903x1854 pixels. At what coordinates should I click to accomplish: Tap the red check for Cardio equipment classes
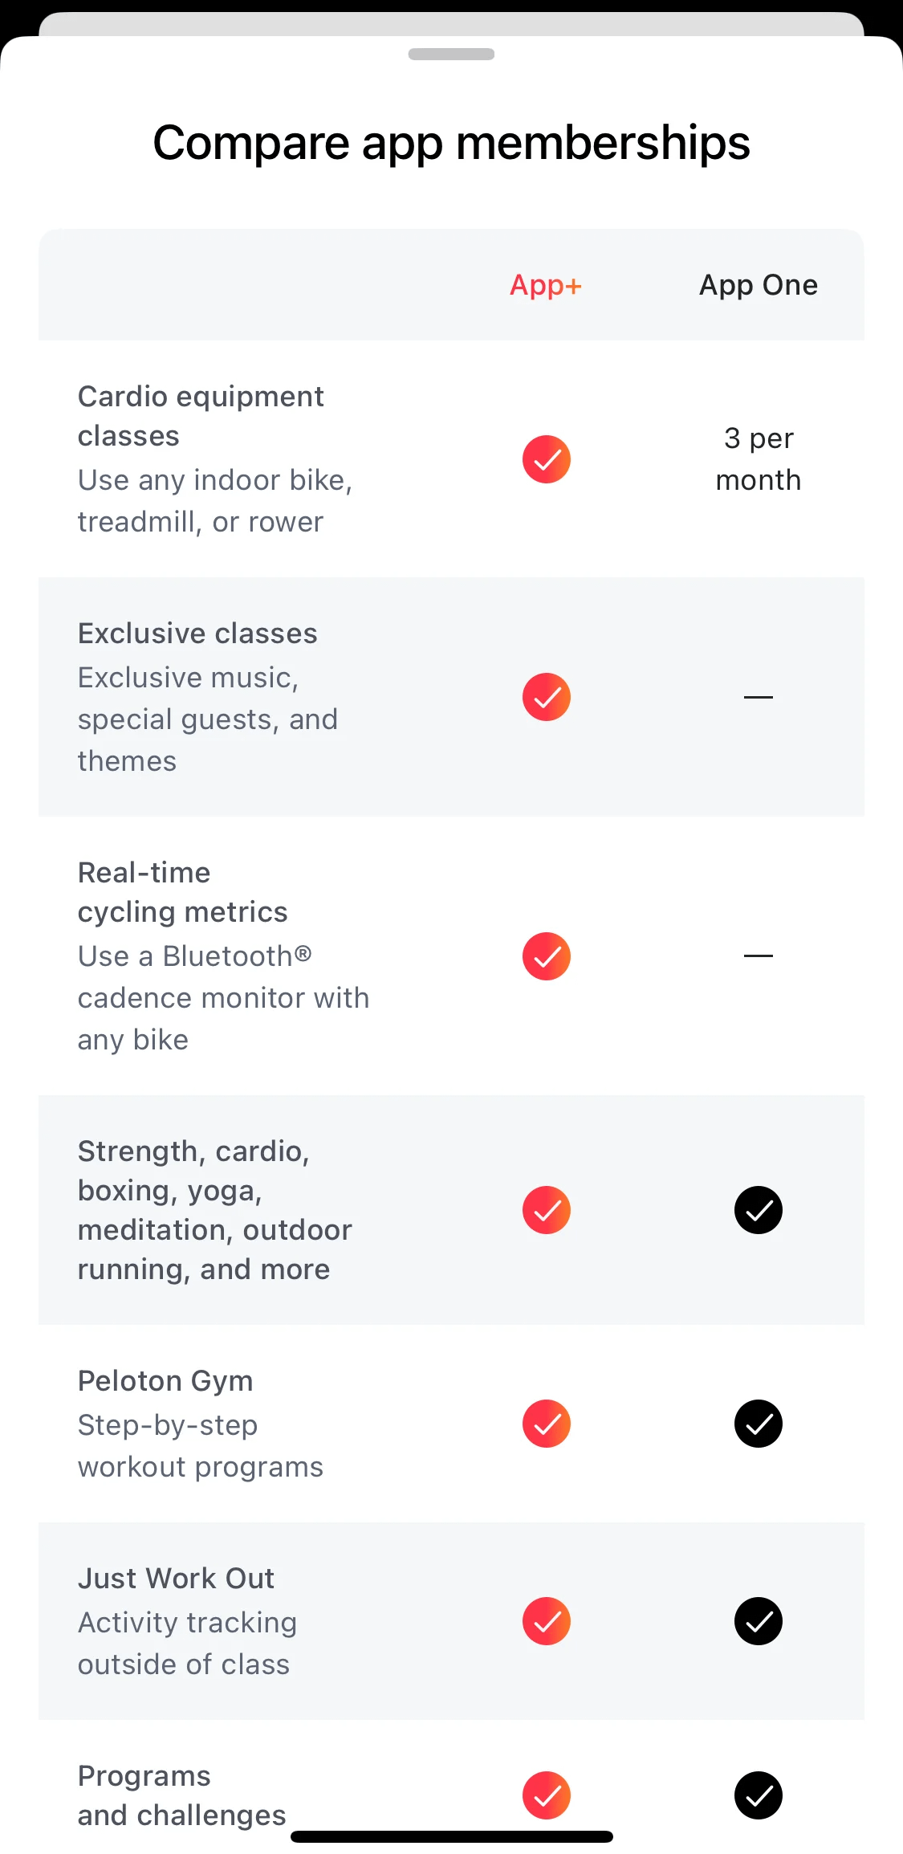click(547, 459)
